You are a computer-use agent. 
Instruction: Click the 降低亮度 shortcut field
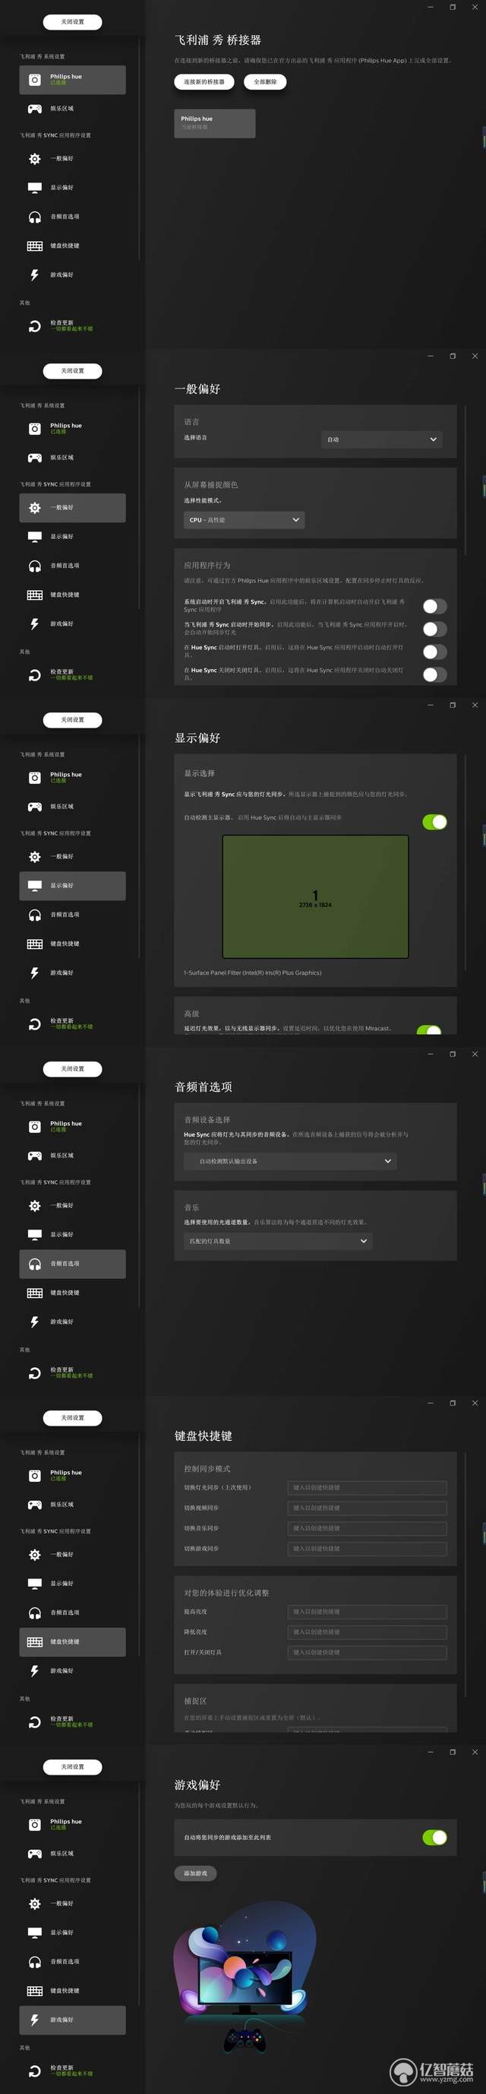click(x=368, y=1632)
